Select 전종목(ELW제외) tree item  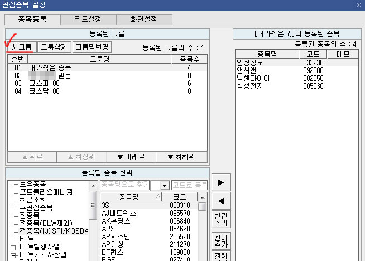click(46, 223)
